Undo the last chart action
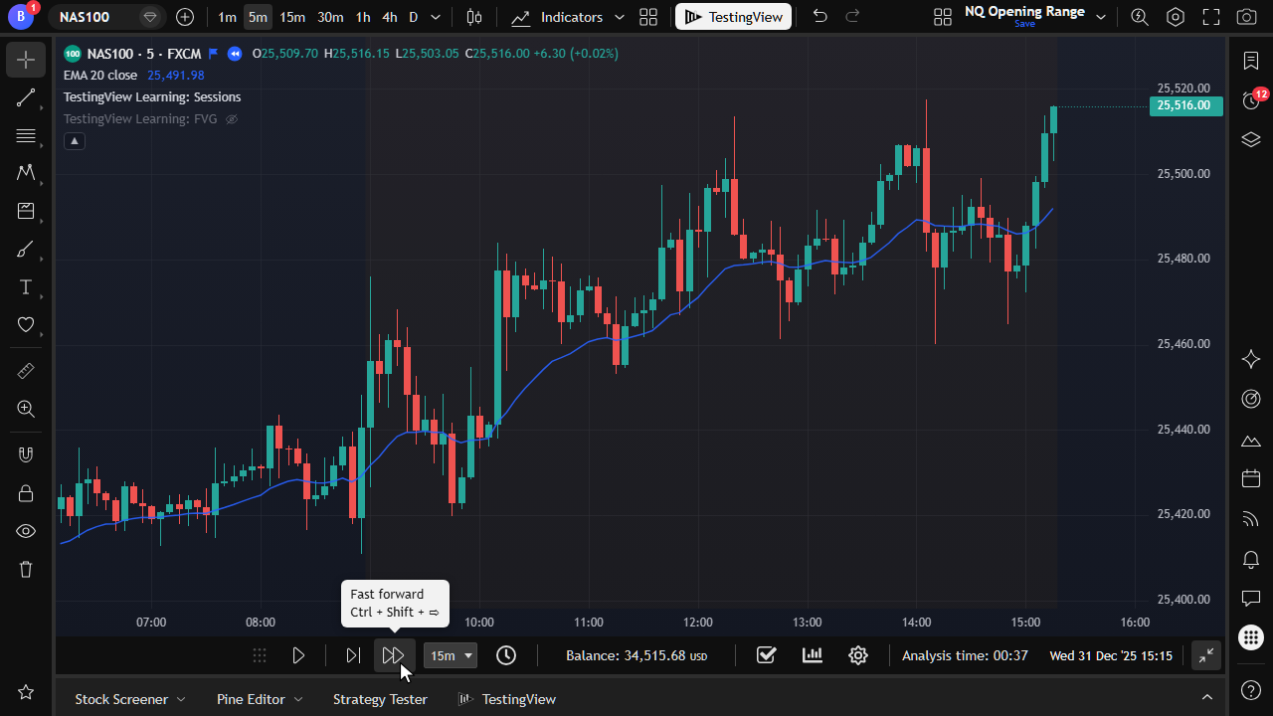The height and width of the screenshot is (716, 1273). 819,17
